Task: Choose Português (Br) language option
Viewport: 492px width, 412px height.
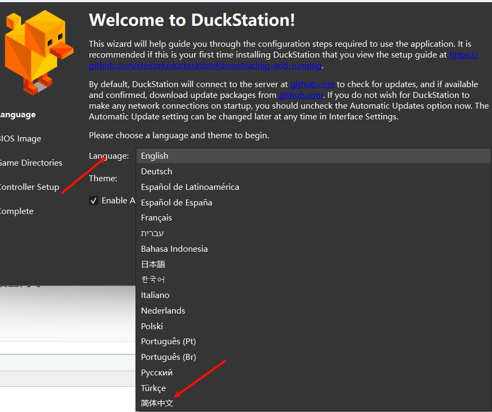Action: tap(168, 357)
